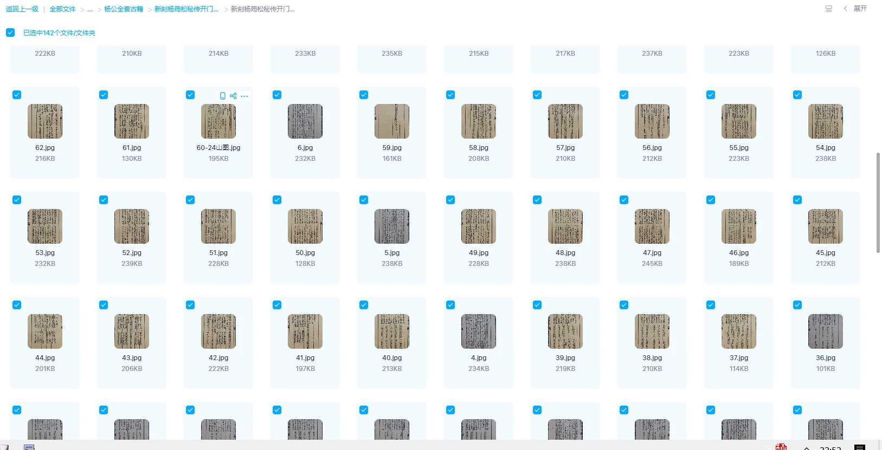This screenshot has height=450, width=882.
Task: Open the 4.jpg thumbnail
Action: [479, 331]
